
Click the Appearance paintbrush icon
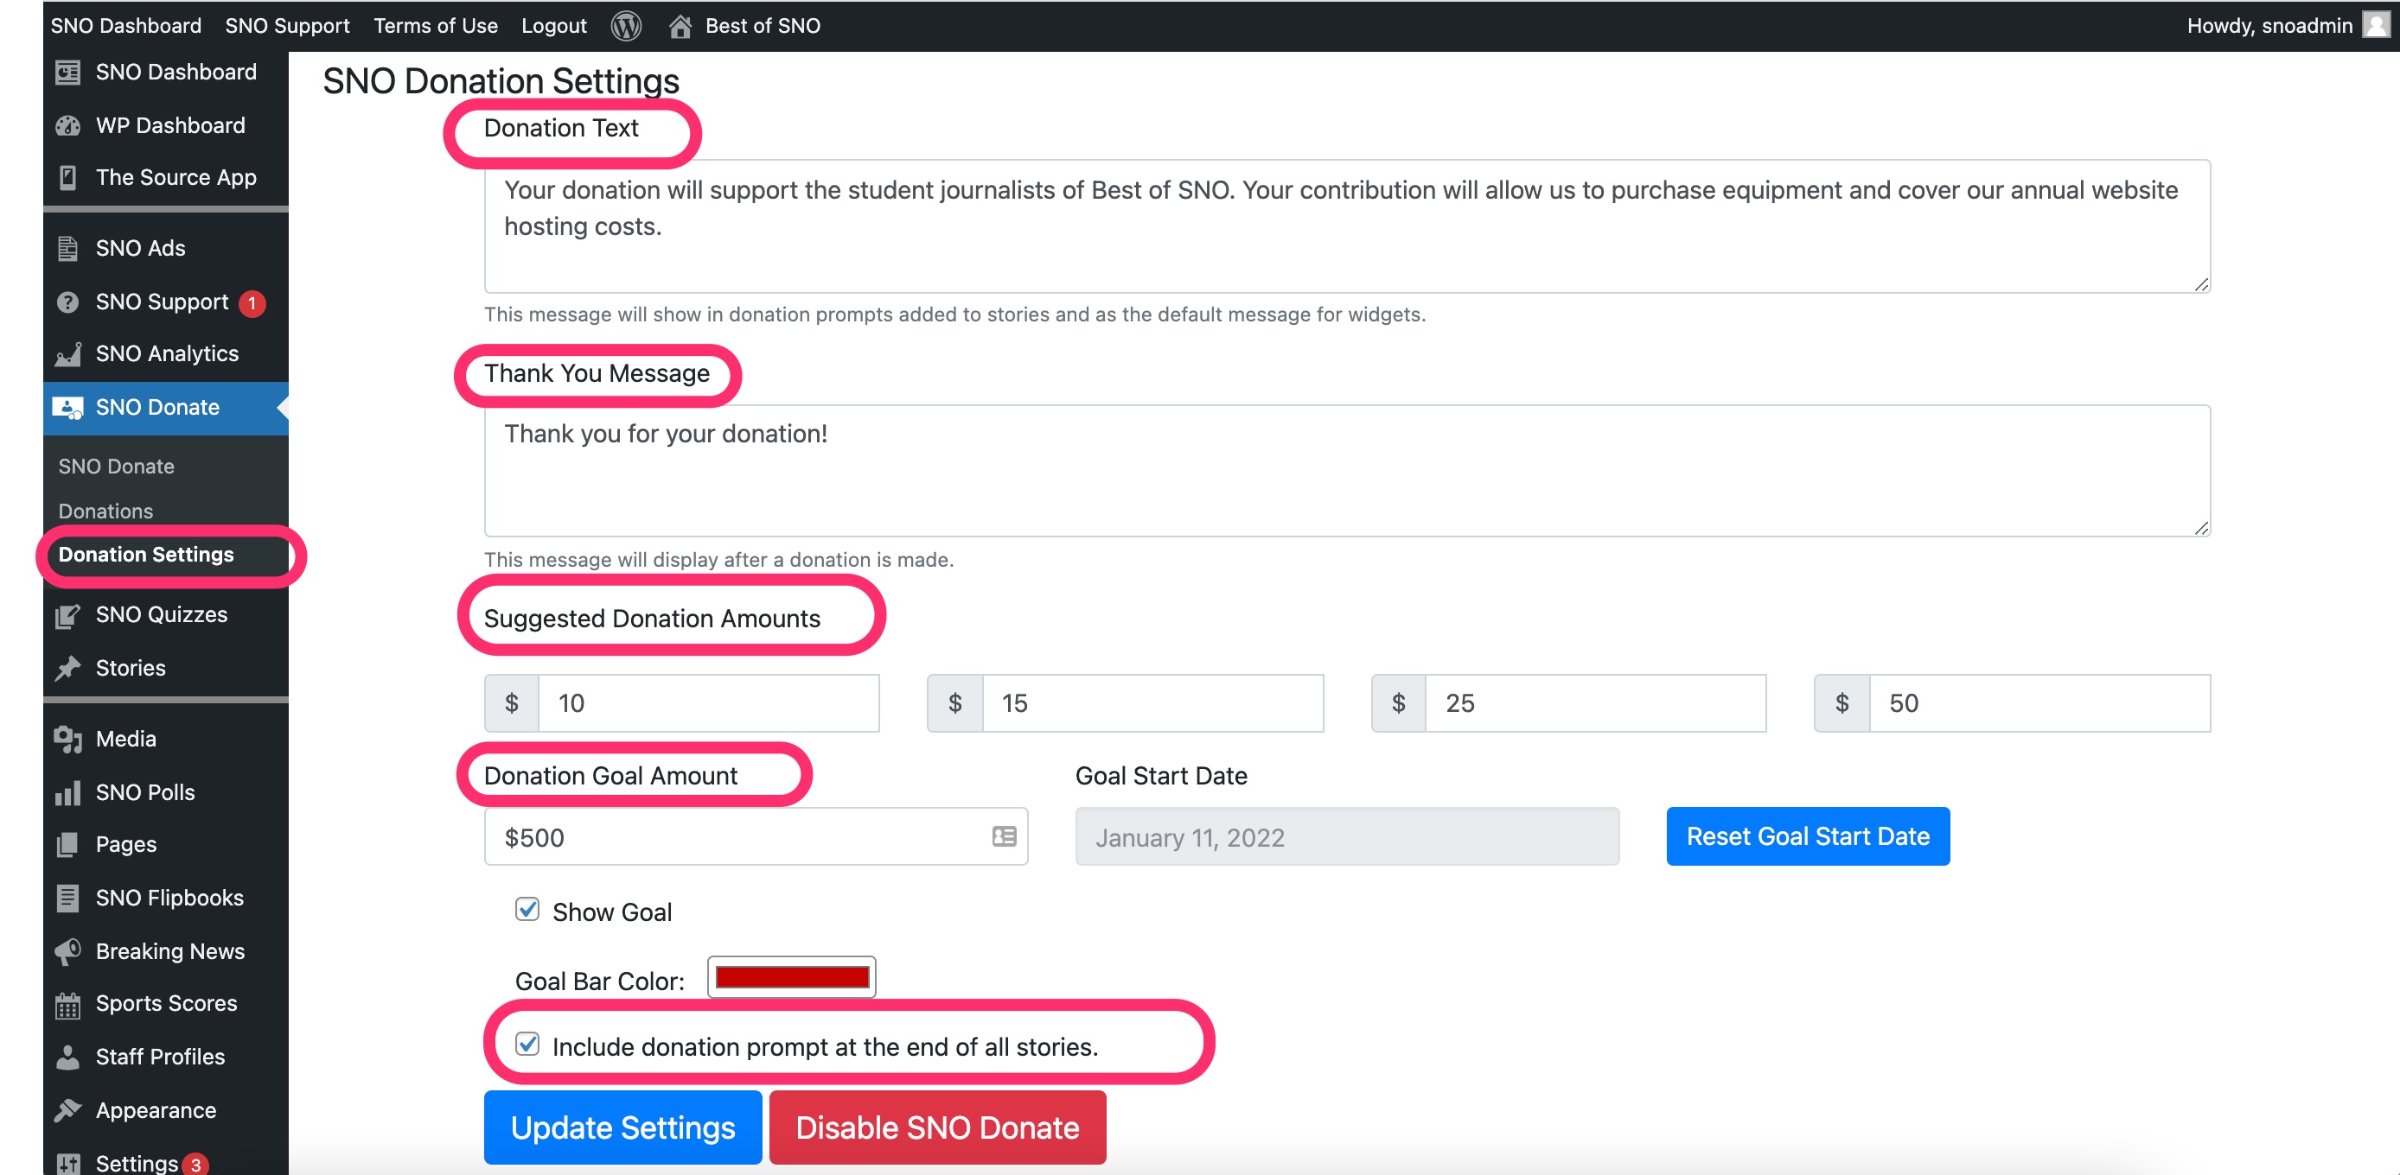68,1111
